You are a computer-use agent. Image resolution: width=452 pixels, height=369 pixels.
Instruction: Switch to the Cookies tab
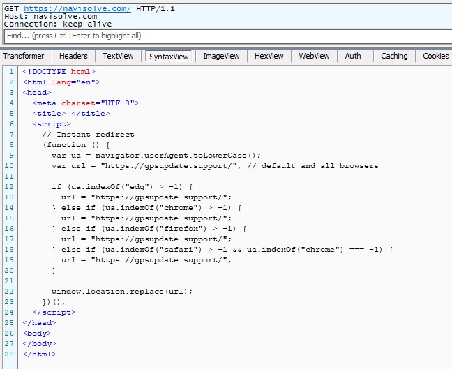pyautogui.click(x=435, y=56)
